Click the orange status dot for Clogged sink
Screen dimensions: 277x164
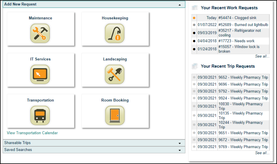194,18
